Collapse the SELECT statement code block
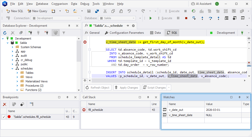 coord(89,50)
